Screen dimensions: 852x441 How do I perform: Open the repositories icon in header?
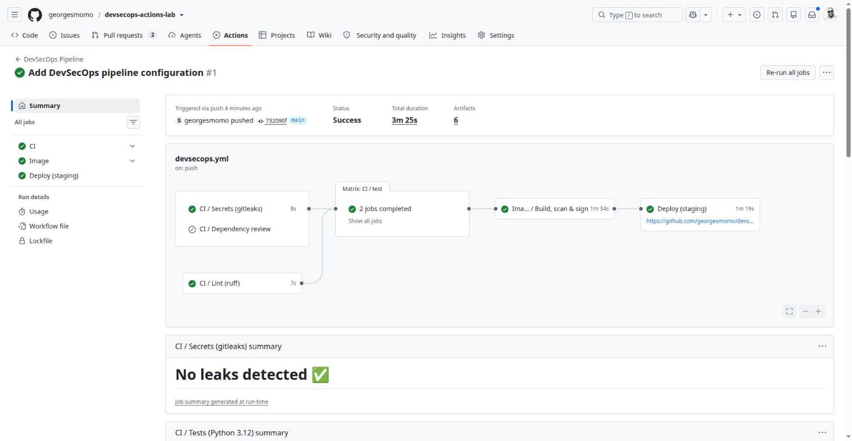794,15
